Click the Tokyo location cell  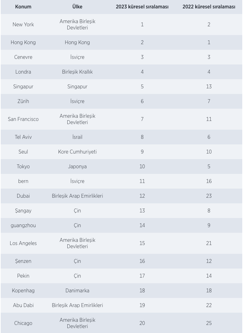(23, 166)
